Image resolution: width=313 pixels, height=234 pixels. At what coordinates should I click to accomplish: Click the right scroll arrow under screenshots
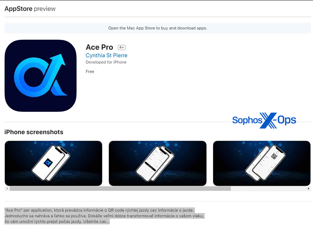tap(309, 188)
